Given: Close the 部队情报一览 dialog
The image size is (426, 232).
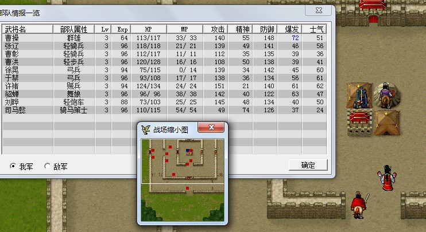Looking at the screenshot, I should click(x=319, y=10).
